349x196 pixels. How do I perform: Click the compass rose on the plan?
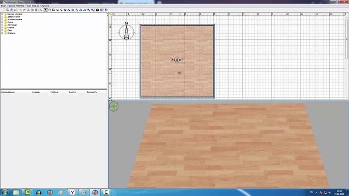127,32
